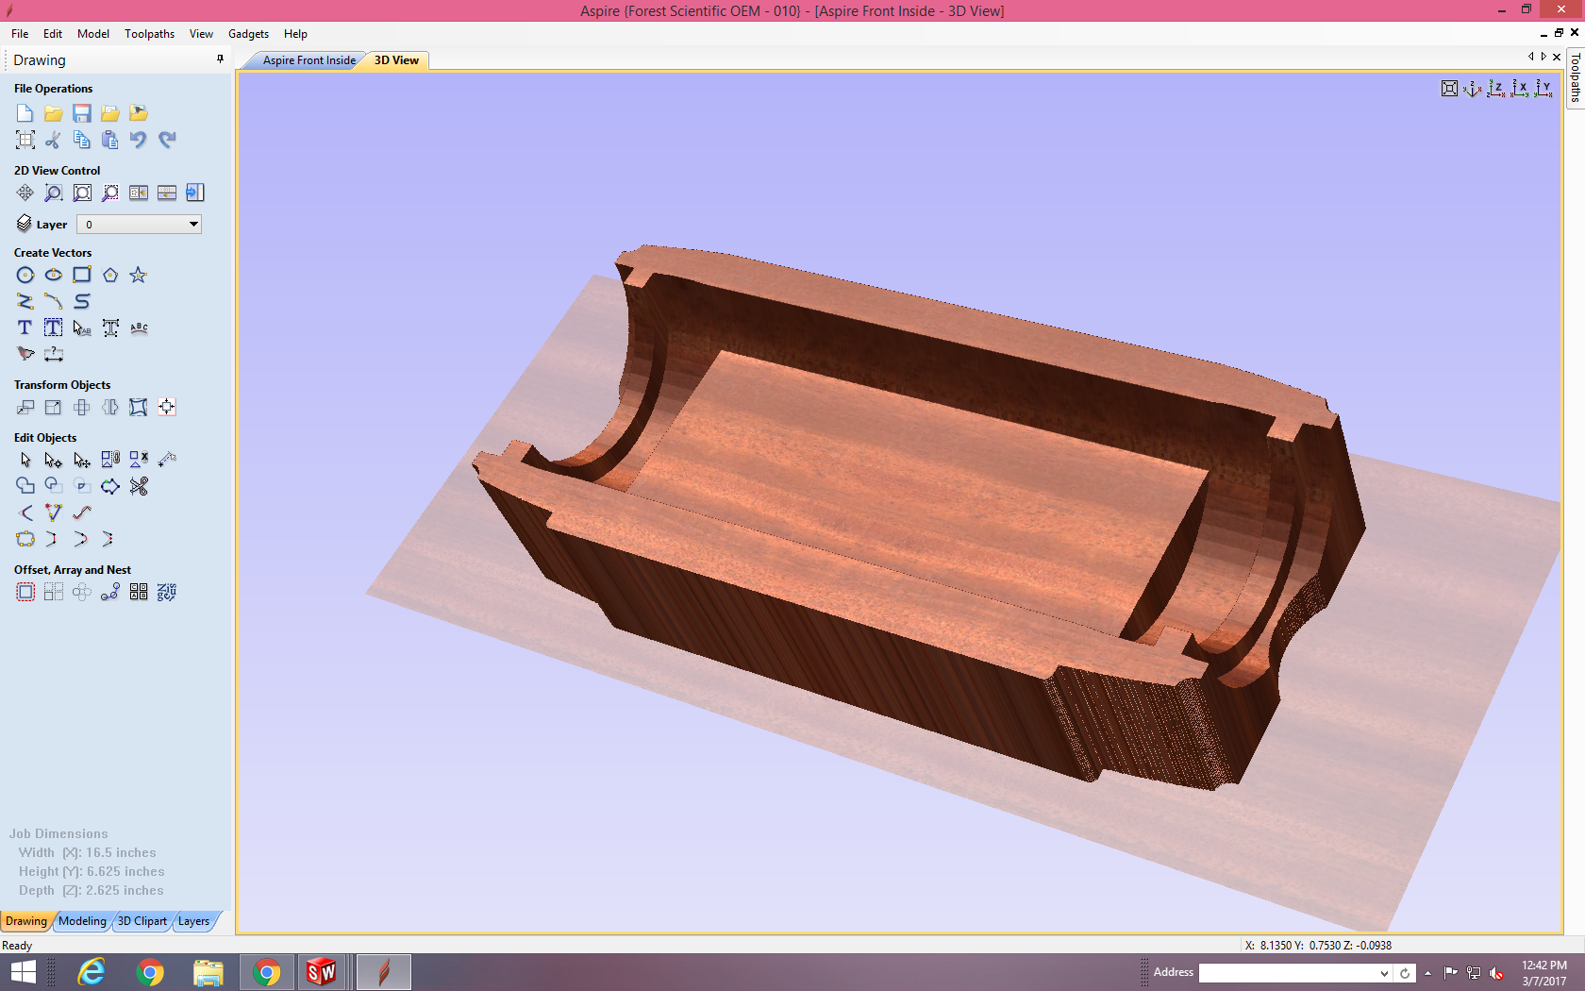Select the Mirror Objects tool
This screenshot has height=991, width=1585.
[109, 407]
